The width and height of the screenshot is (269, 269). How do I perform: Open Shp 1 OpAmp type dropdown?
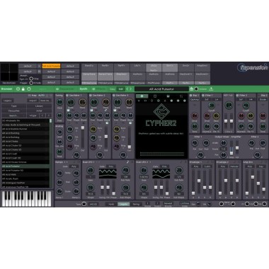195,100
